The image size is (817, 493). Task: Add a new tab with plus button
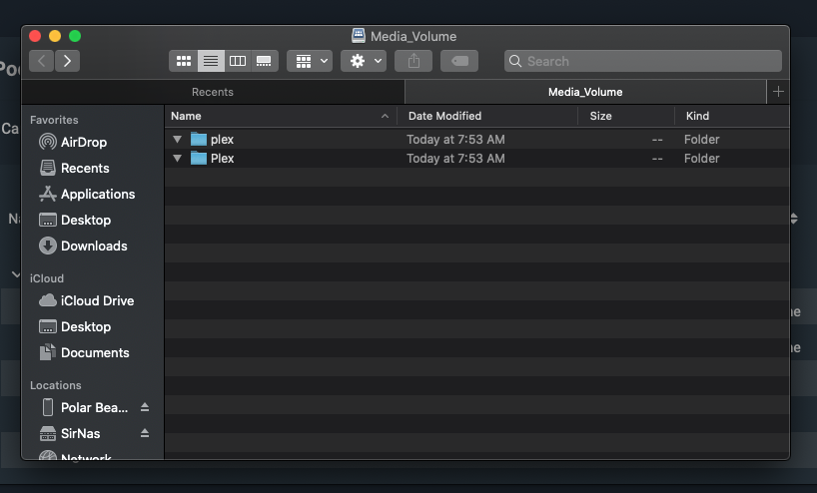778,92
